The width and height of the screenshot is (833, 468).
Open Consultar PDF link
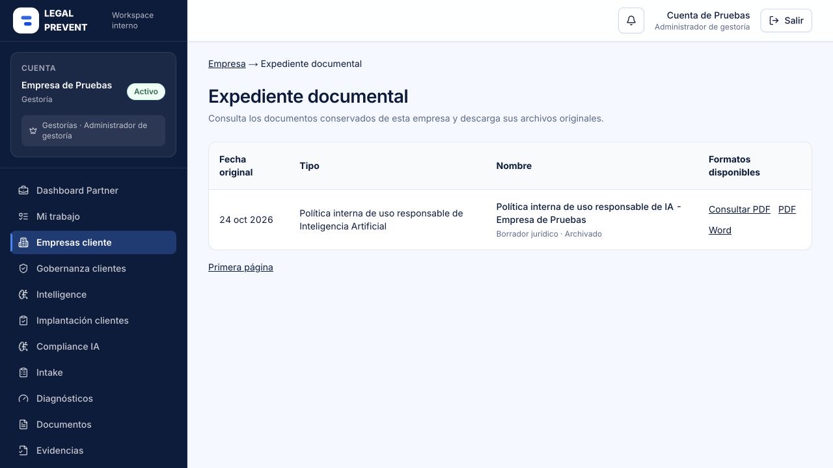coord(739,209)
